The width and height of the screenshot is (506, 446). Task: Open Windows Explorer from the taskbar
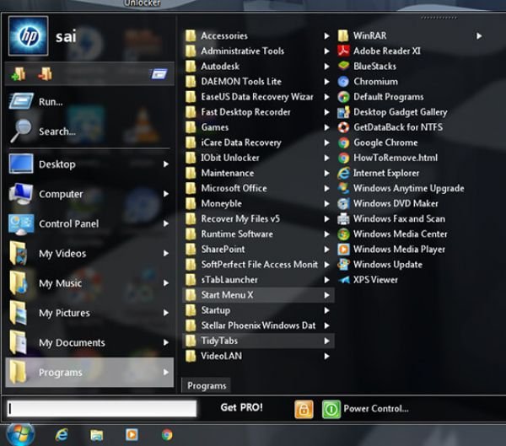(x=96, y=435)
